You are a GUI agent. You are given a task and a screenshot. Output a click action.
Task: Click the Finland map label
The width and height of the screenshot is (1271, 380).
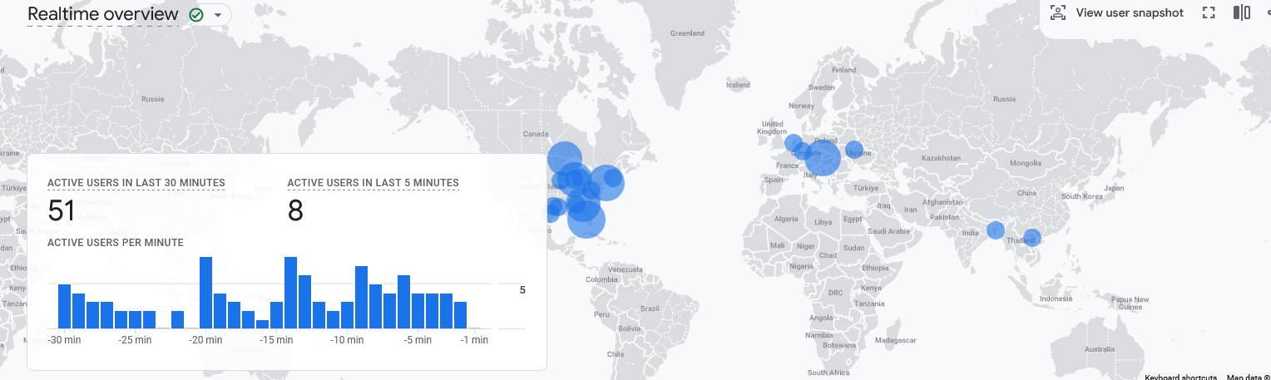click(843, 70)
